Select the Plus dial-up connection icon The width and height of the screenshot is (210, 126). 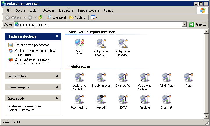188,78
